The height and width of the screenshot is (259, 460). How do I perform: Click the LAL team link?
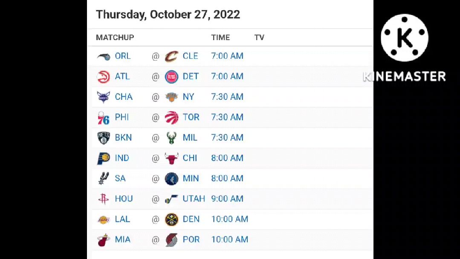coord(122,219)
